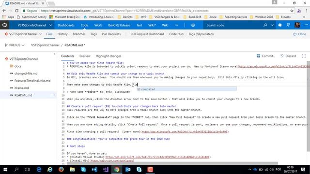Open Work hub
Image resolution: width=310 pixels, height=174 pixels.
pos(98,25)
